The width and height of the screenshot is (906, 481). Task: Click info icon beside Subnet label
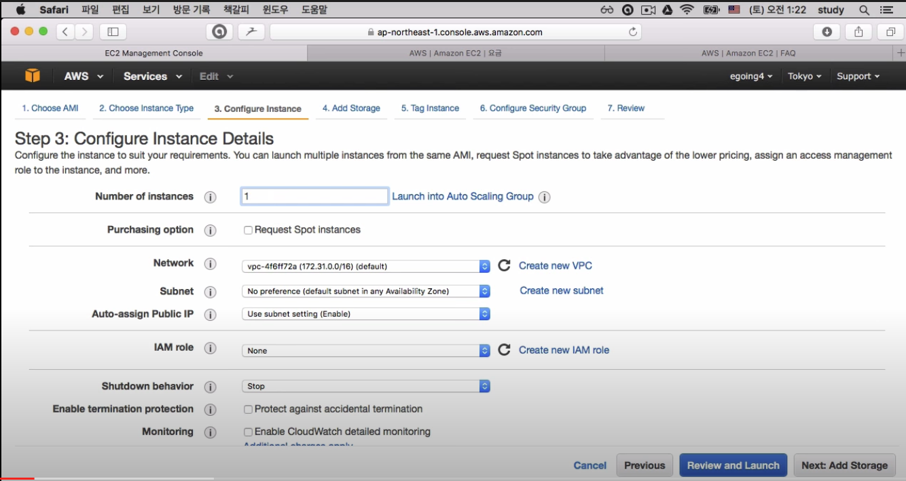pos(211,292)
